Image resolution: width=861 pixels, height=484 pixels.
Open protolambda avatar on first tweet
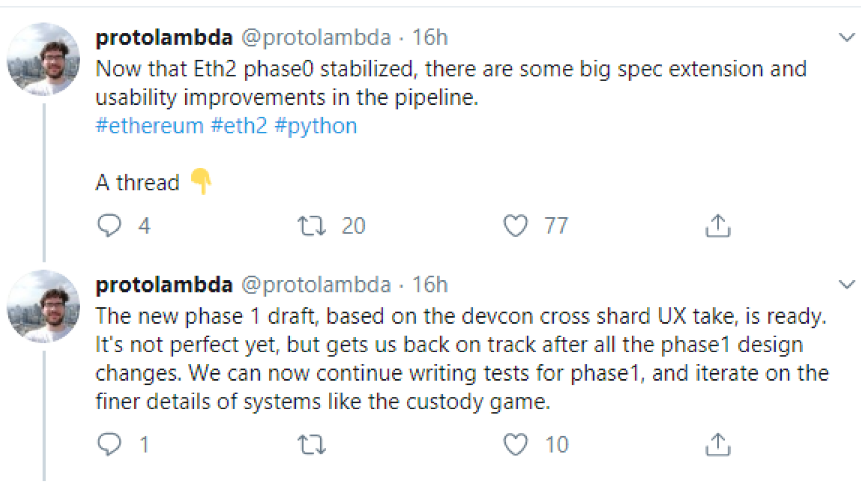coord(44,59)
